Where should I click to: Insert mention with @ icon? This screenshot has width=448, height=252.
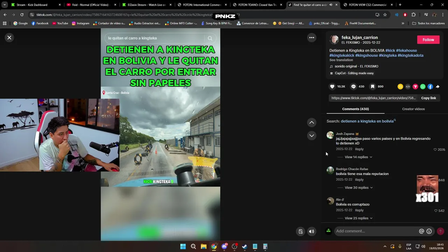point(421,231)
